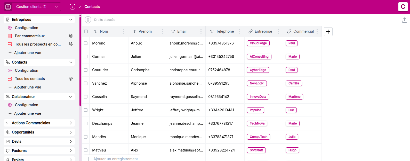This screenshot has height=161, width=410.
Task: Open the Tous les contacts view
Action: [30, 79]
